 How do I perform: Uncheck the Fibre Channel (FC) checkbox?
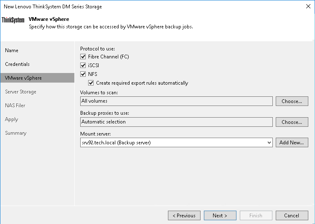(x=83, y=57)
